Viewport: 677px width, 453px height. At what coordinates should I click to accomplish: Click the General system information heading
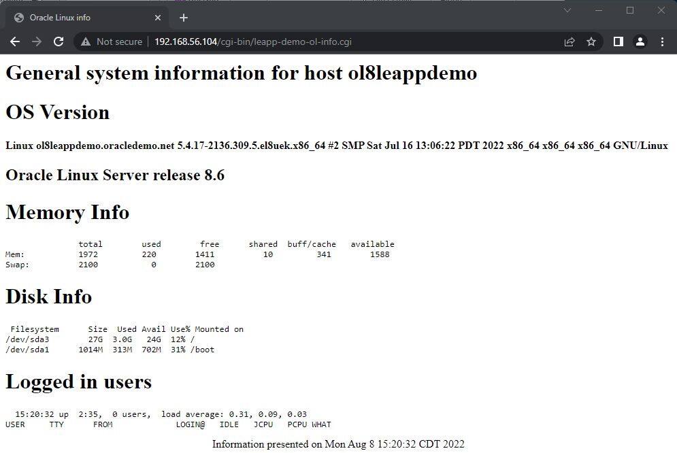tap(241, 73)
